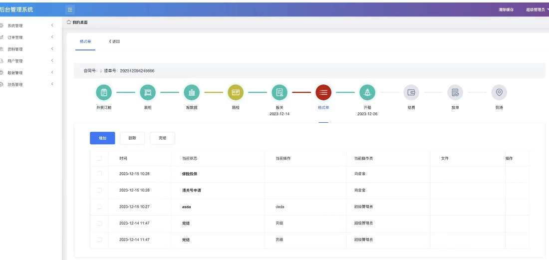This screenshot has width=549, height=260.
Task: Click the 当前操作 column header
Action: pos(283,159)
